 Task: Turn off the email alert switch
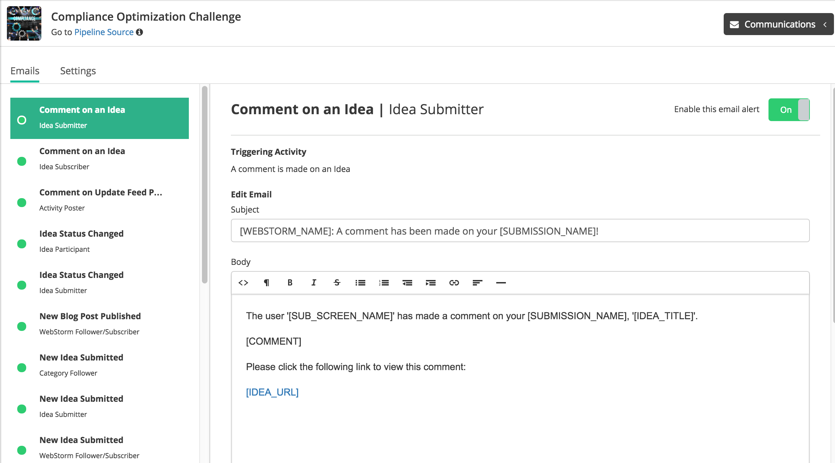coord(789,110)
